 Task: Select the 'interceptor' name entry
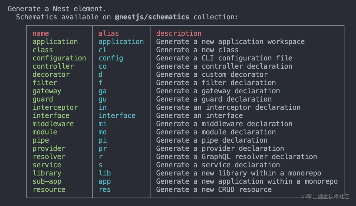pos(55,107)
